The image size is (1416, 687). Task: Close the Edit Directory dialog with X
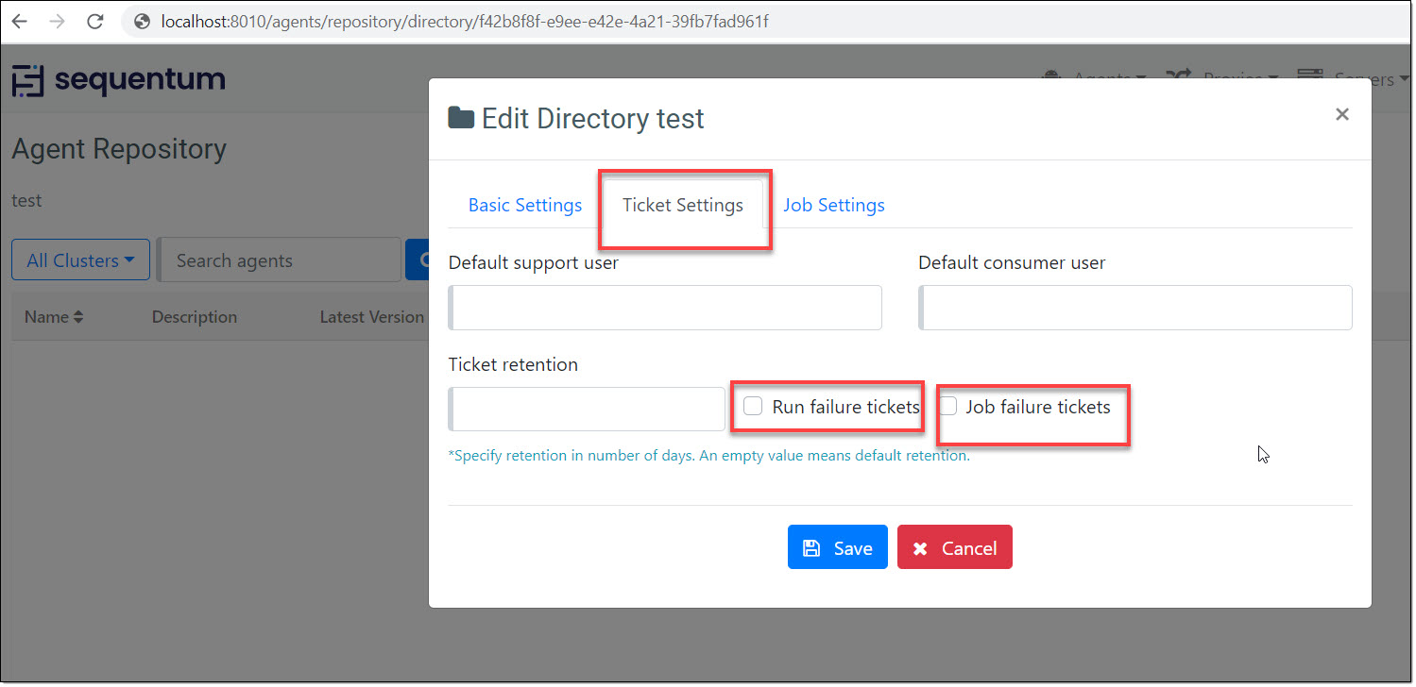(x=1341, y=114)
